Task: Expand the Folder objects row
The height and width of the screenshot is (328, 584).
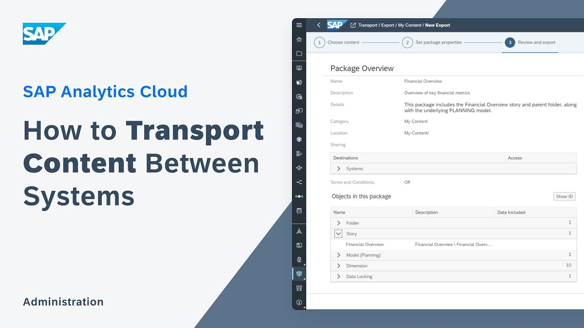Action: click(339, 223)
